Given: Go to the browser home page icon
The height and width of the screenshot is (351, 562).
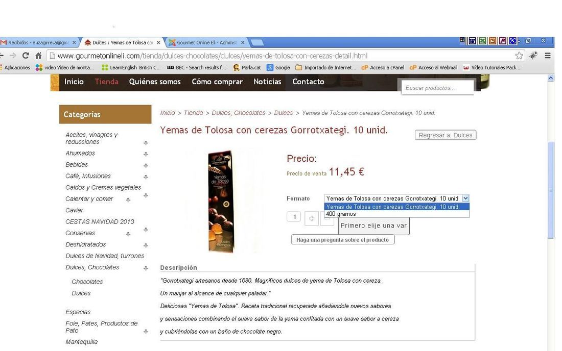Looking at the screenshot, I should 38,56.
